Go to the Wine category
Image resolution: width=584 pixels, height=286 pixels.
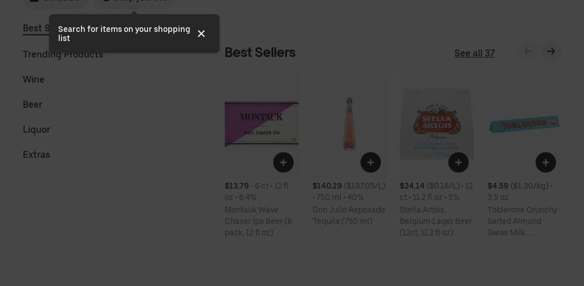34,80
